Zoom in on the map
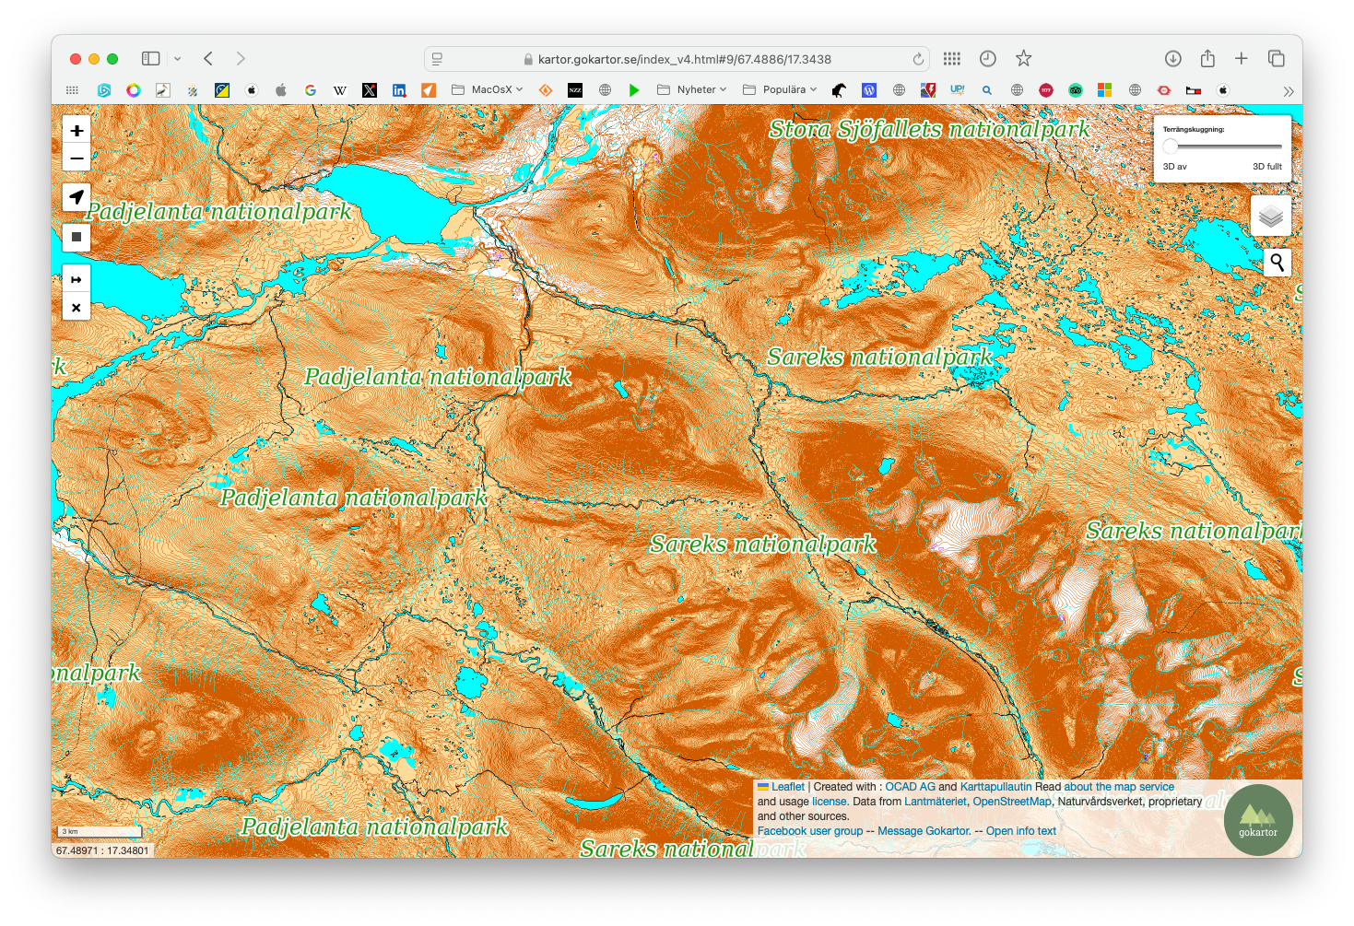Viewport: 1354px width, 926px height. 77,131
